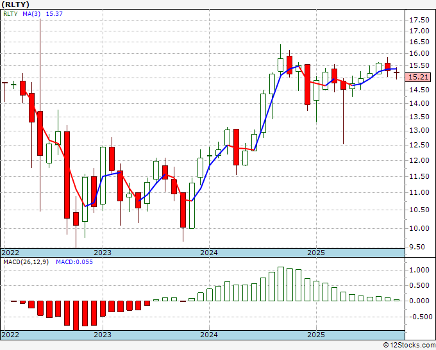Viewport: 436px width, 350px height.
Task: Click 2022 on the MACD panel timeline
Action: (x=10, y=335)
